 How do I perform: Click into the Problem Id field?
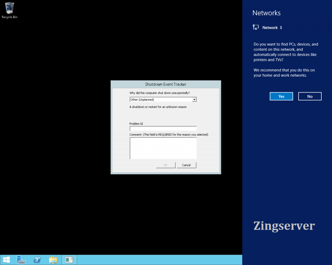[x=163, y=128]
